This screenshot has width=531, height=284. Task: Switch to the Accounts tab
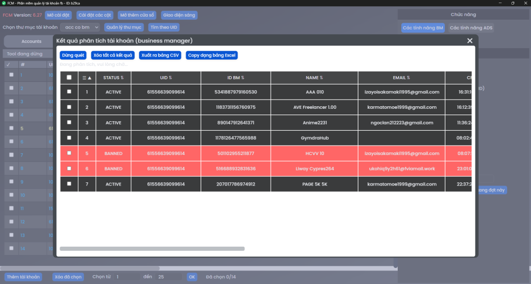(31, 41)
